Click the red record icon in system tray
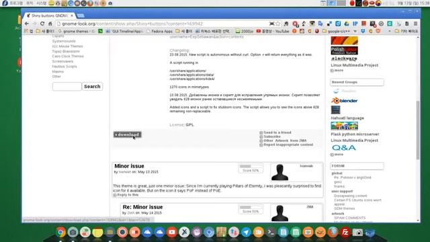Screen dimensions: 430x242 [352, 3]
